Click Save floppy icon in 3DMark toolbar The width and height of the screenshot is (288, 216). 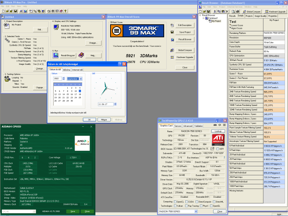(15, 11)
